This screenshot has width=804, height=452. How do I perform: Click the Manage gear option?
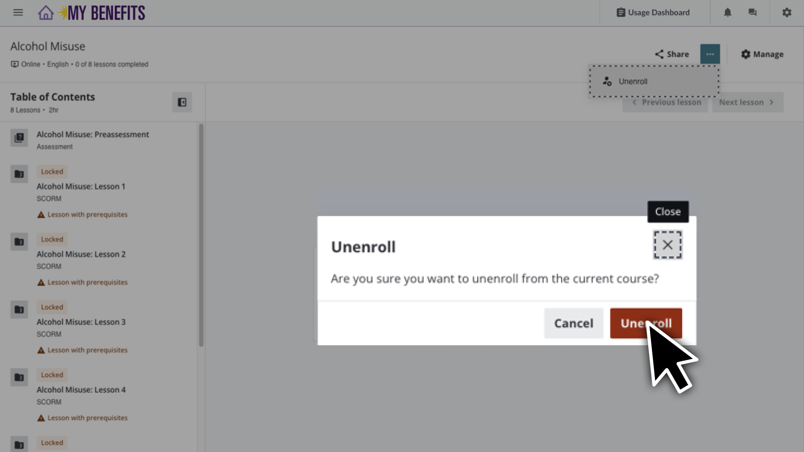tap(762, 54)
